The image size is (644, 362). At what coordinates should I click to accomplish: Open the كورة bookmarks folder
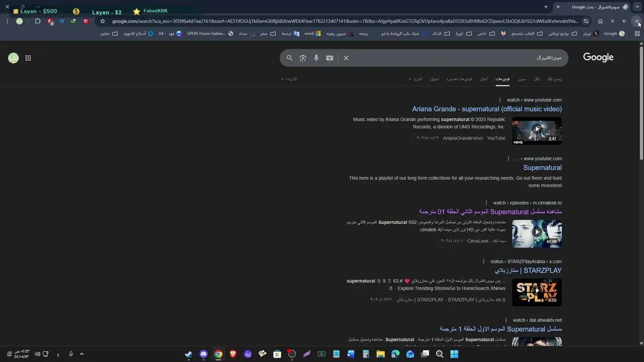(463, 34)
